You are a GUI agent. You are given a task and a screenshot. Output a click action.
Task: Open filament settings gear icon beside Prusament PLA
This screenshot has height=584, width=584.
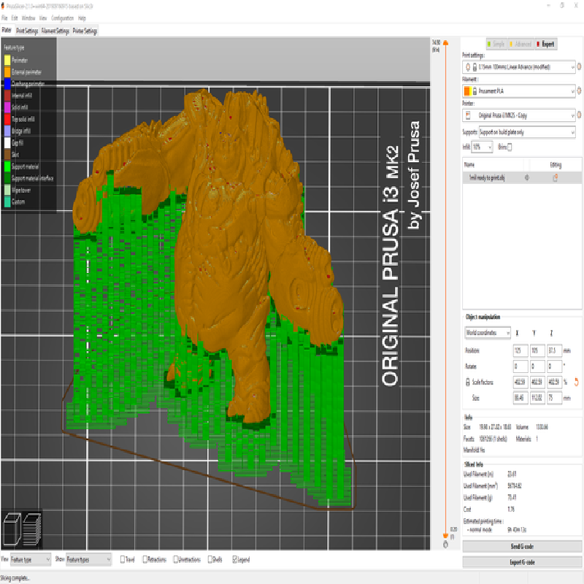[580, 91]
